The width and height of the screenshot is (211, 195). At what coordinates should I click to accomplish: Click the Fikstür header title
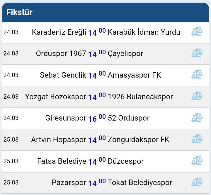pyautogui.click(x=19, y=12)
